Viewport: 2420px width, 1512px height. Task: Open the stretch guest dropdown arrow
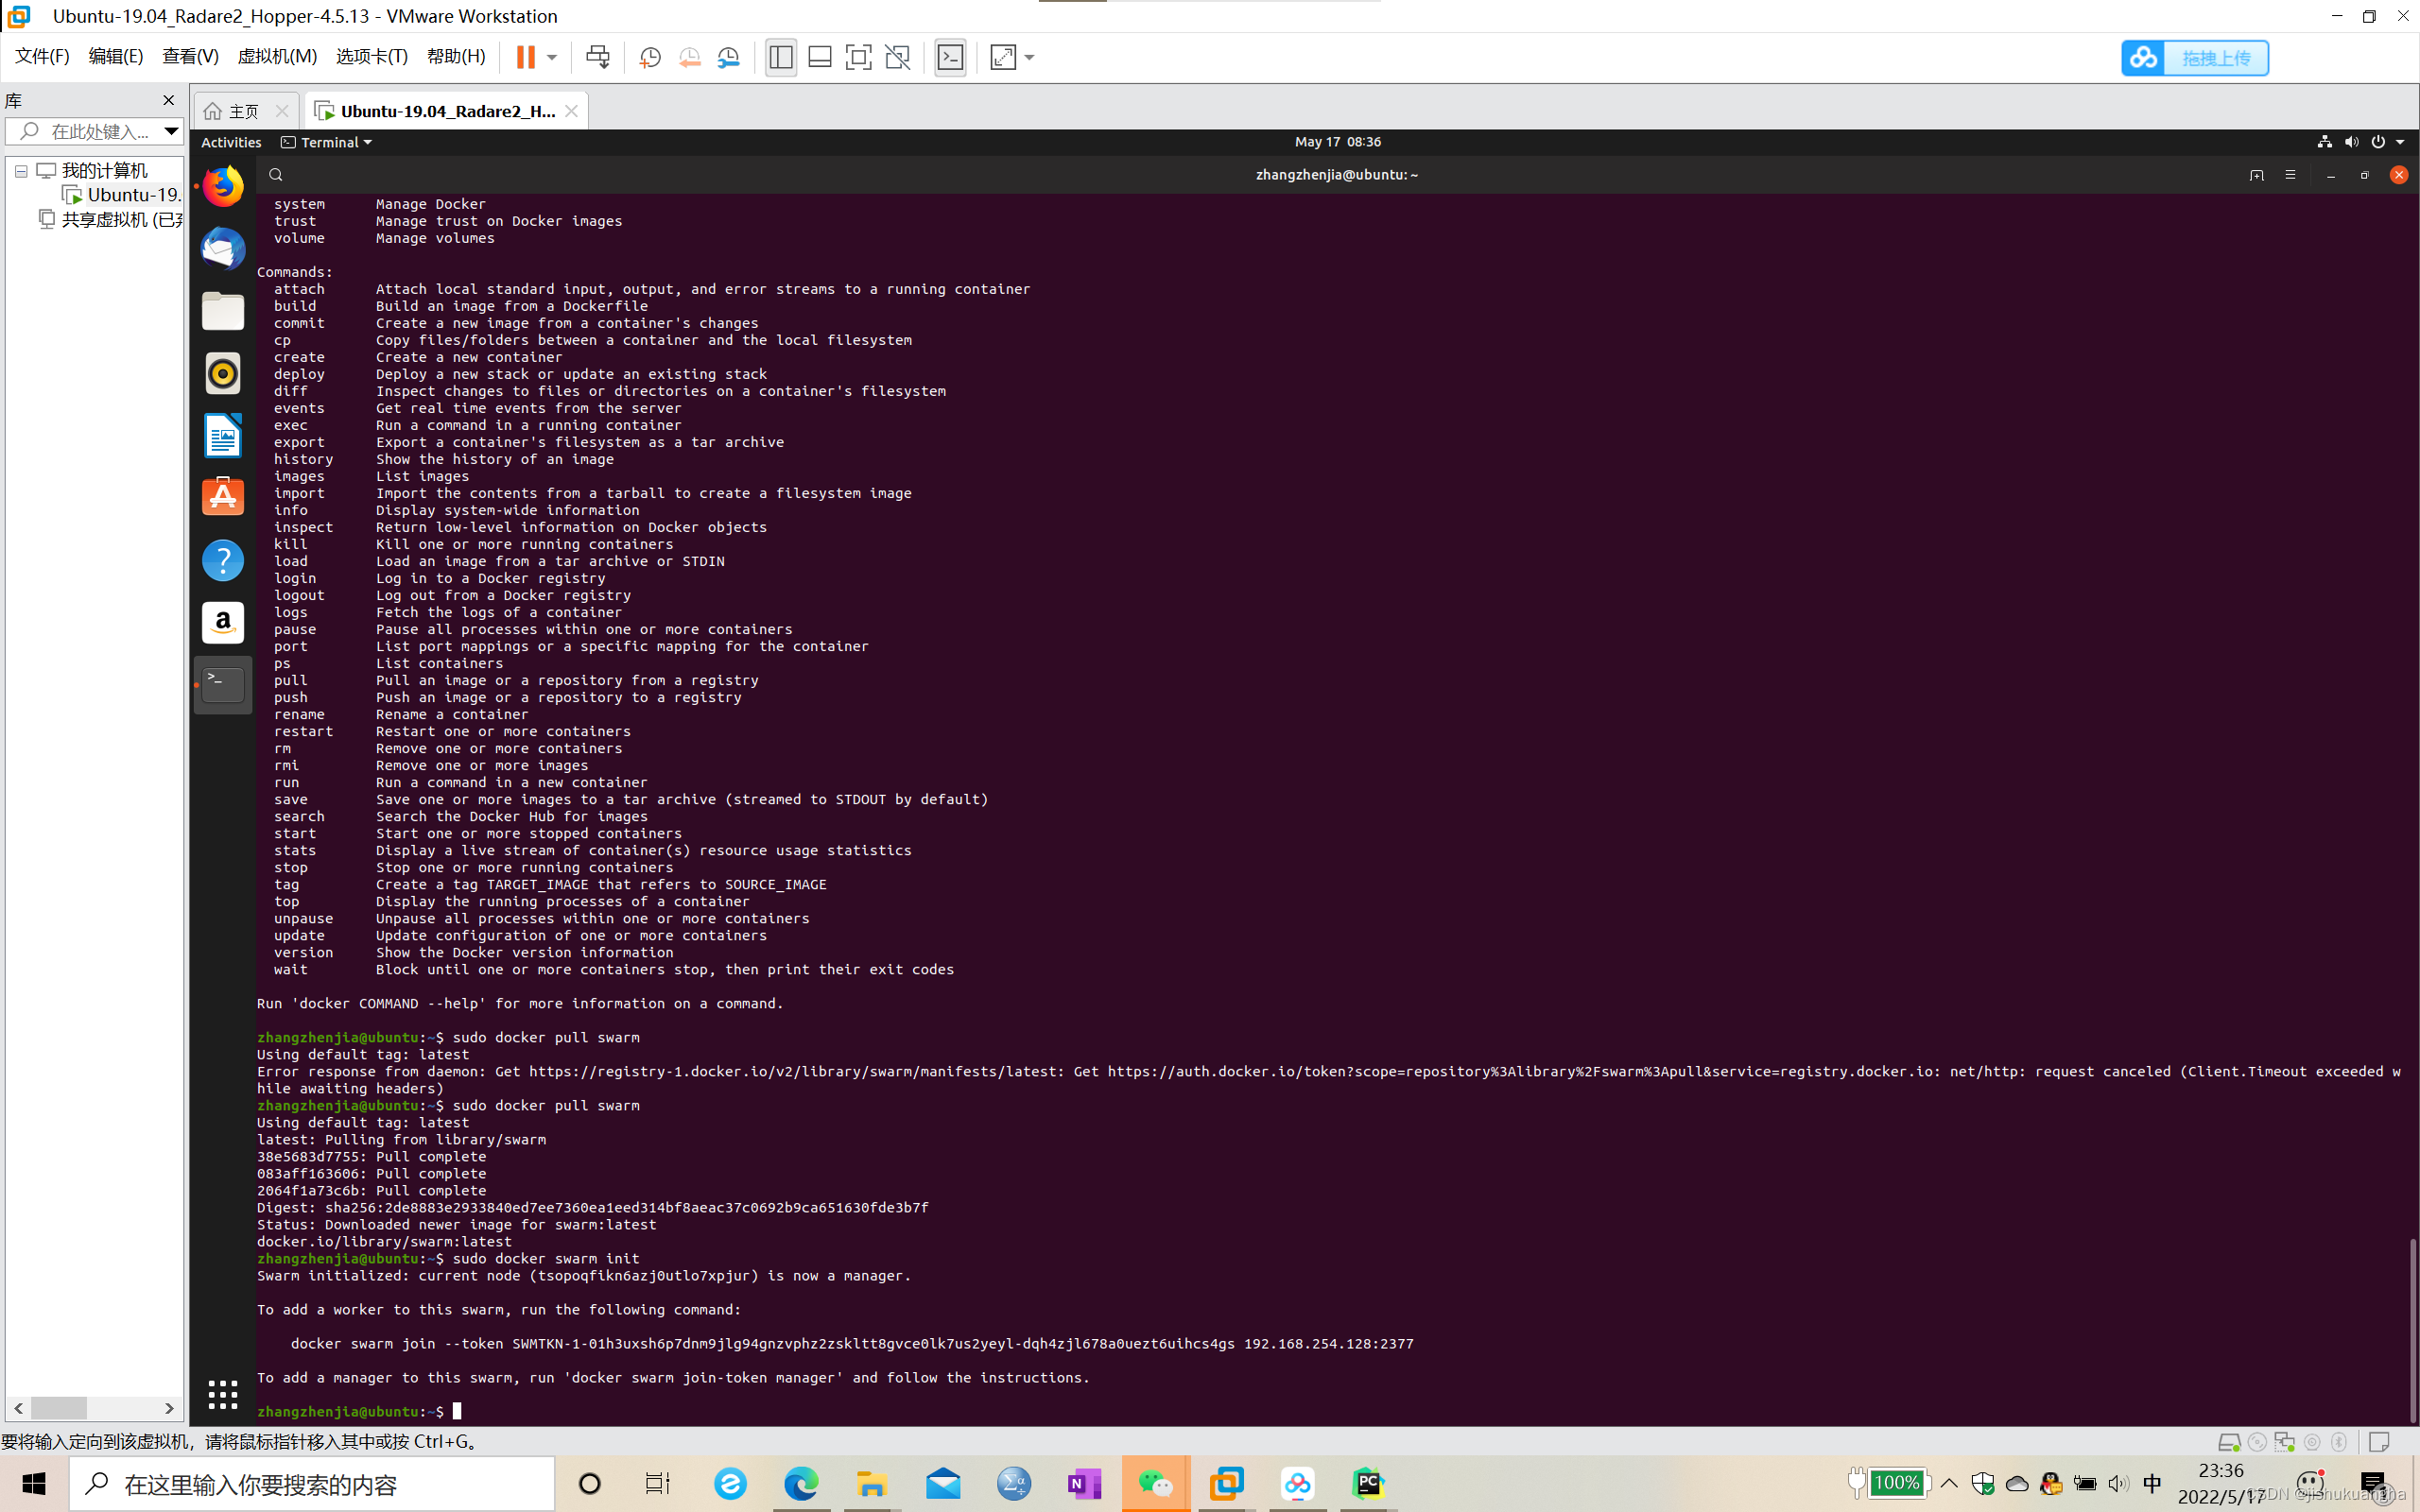[x=1030, y=57]
